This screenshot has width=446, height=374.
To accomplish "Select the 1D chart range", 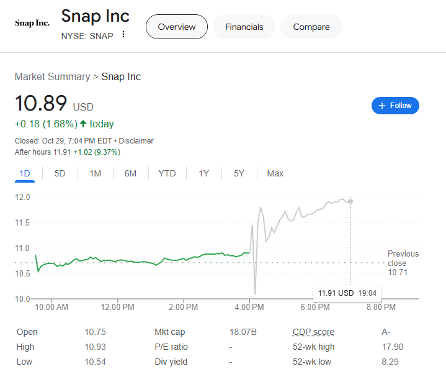I will click(x=25, y=173).
